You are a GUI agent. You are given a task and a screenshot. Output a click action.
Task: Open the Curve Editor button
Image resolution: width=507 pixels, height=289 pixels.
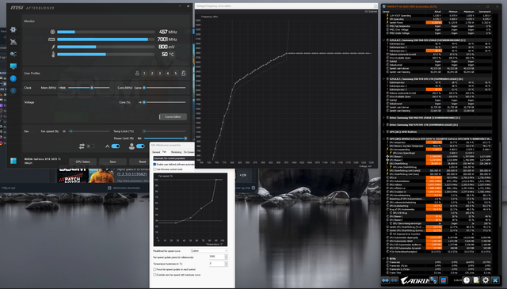tap(173, 116)
